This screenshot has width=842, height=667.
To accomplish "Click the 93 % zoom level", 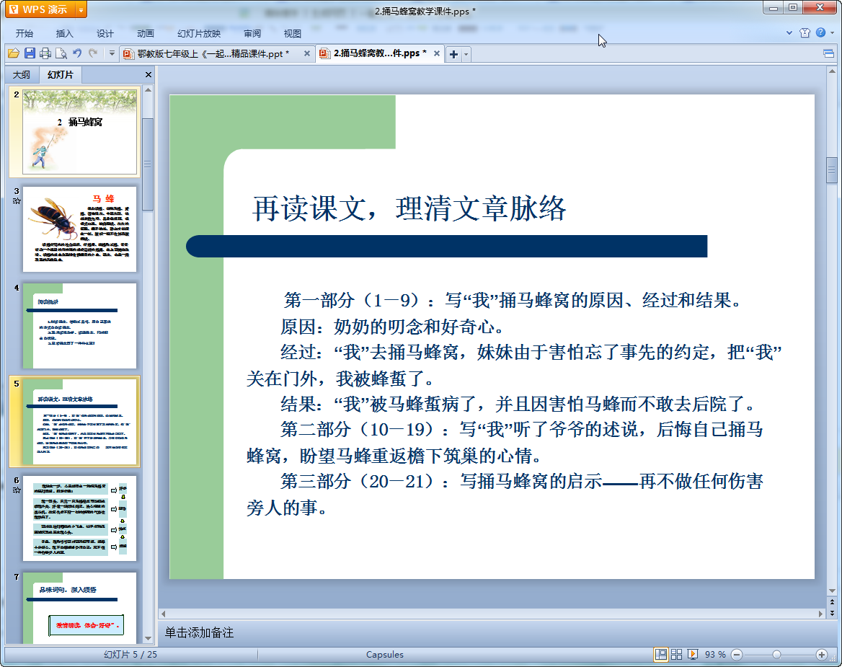I will (715, 655).
